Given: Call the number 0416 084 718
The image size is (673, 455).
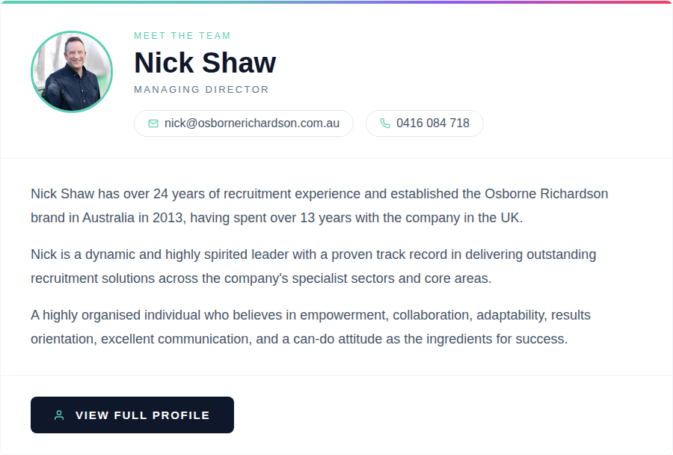Looking at the screenshot, I should click(x=433, y=123).
